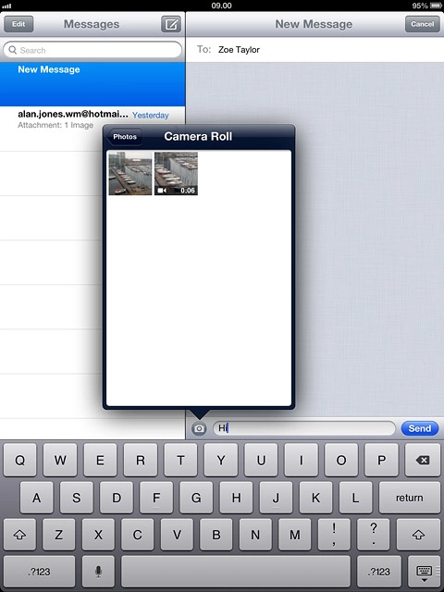
Task: Tap the Z key
Action: click(x=59, y=535)
